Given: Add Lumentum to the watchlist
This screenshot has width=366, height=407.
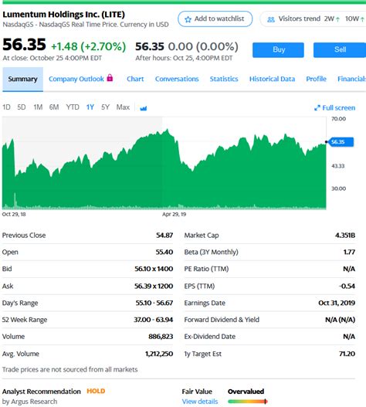Looking at the screenshot, I should (215, 19).
